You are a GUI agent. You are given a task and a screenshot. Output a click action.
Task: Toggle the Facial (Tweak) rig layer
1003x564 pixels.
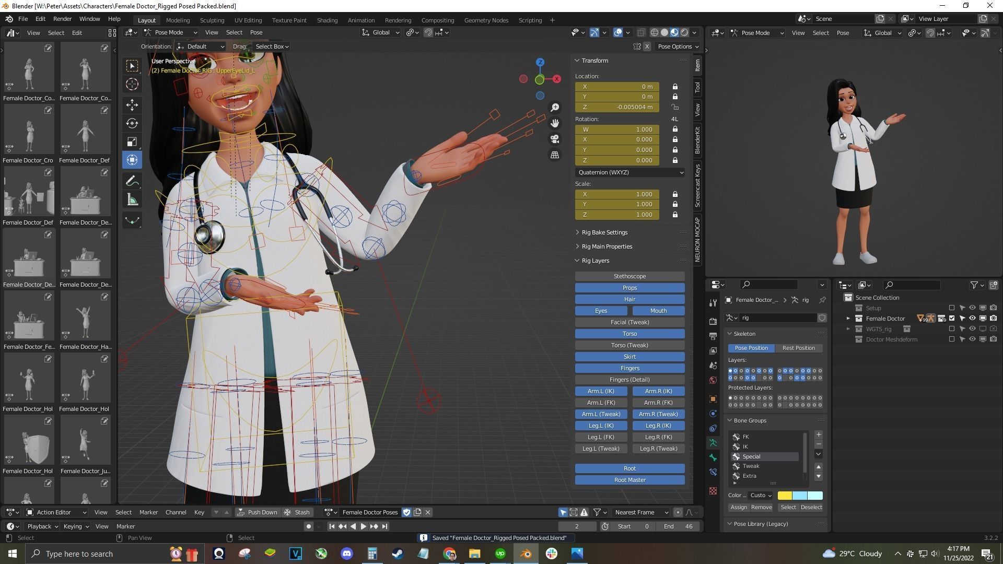[x=629, y=322]
